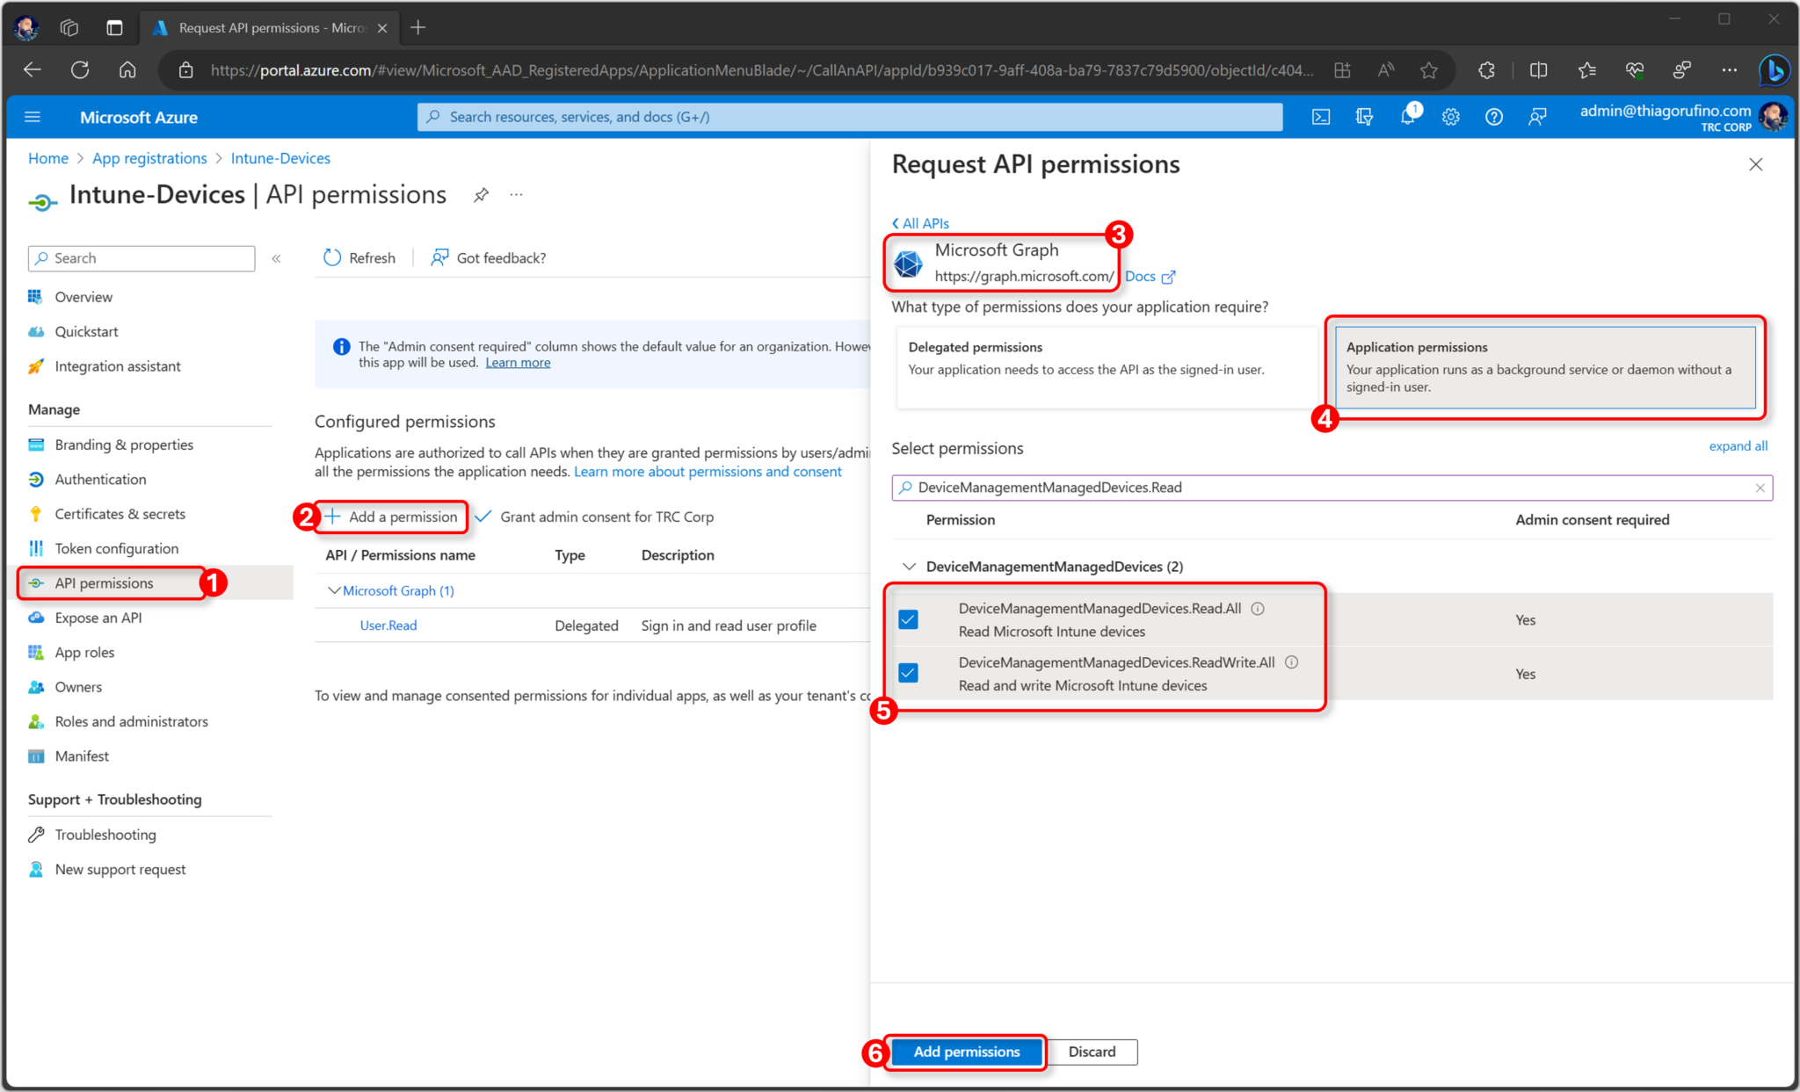Open the notifications bell in Azure header
1800x1092 pixels.
(x=1407, y=116)
